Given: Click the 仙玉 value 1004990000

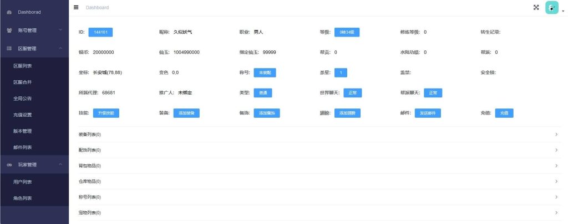Looking at the screenshot, I should click(186, 53).
